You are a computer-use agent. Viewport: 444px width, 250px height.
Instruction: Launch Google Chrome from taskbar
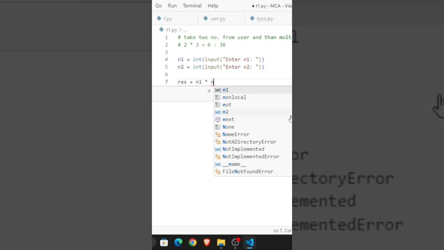coord(193,242)
